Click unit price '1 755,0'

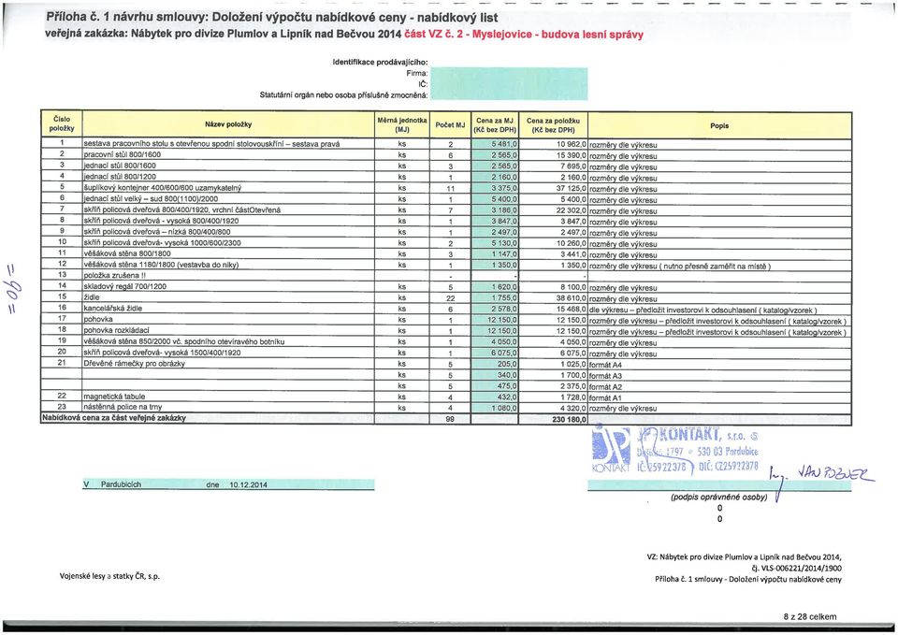coord(504,298)
